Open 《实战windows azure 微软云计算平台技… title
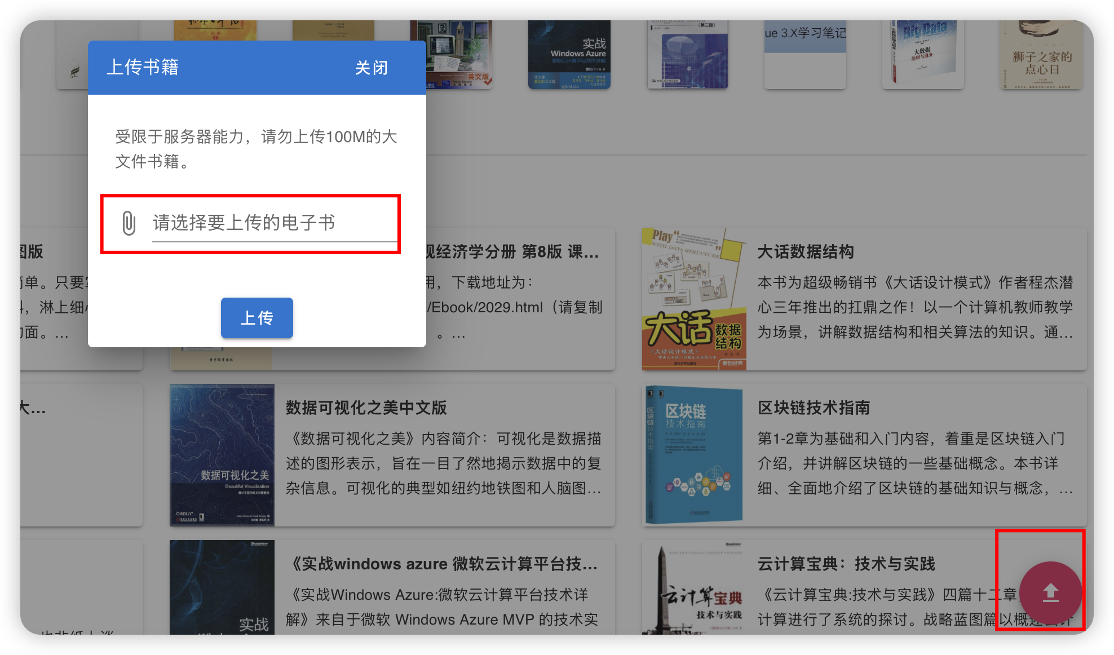This screenshot has width=1114, height=655. click(x=443, y=564)
